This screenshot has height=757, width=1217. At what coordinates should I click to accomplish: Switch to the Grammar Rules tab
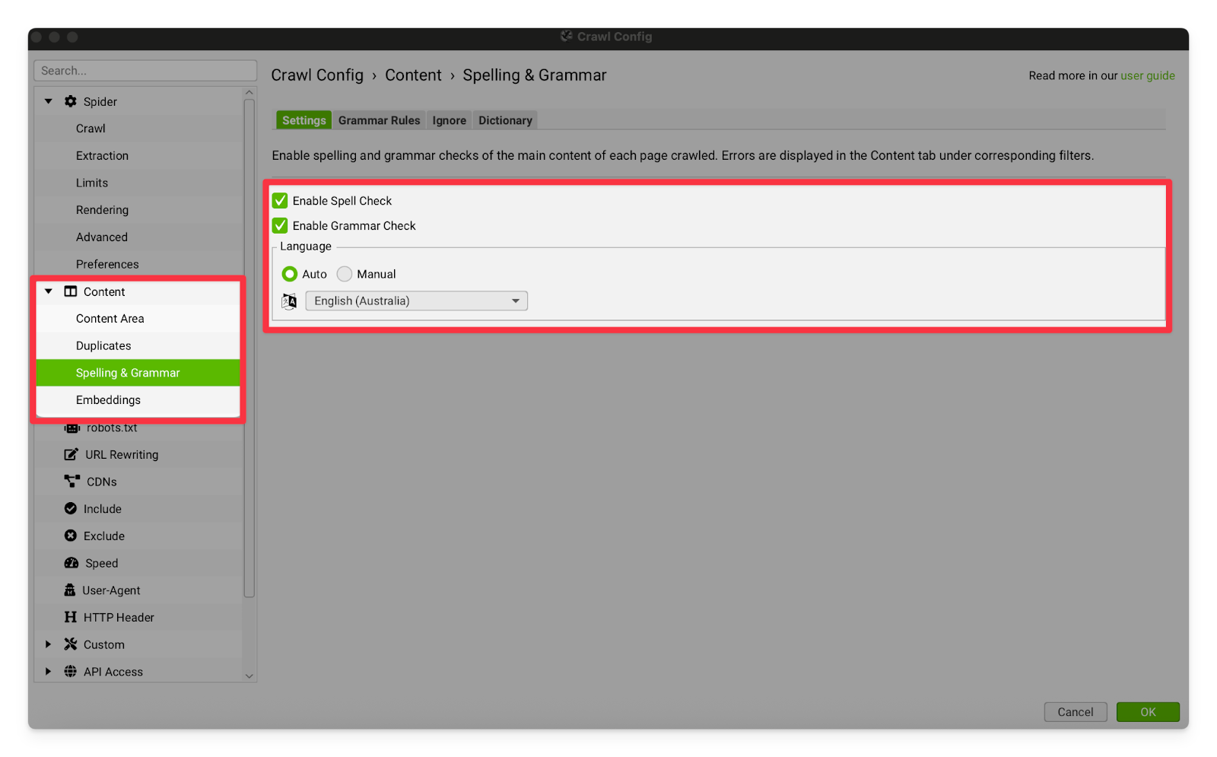point(379,120)
